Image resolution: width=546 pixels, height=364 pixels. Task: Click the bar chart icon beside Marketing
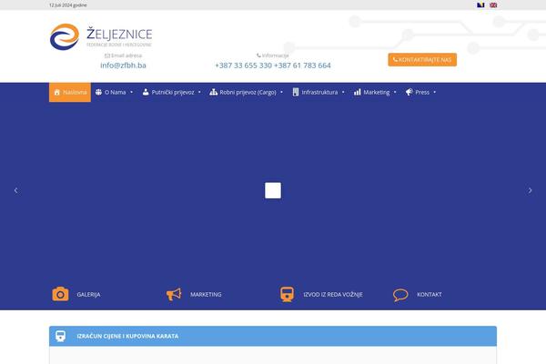(358, 92)
